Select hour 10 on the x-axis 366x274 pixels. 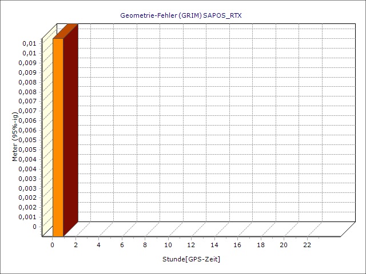click(168, 245)
